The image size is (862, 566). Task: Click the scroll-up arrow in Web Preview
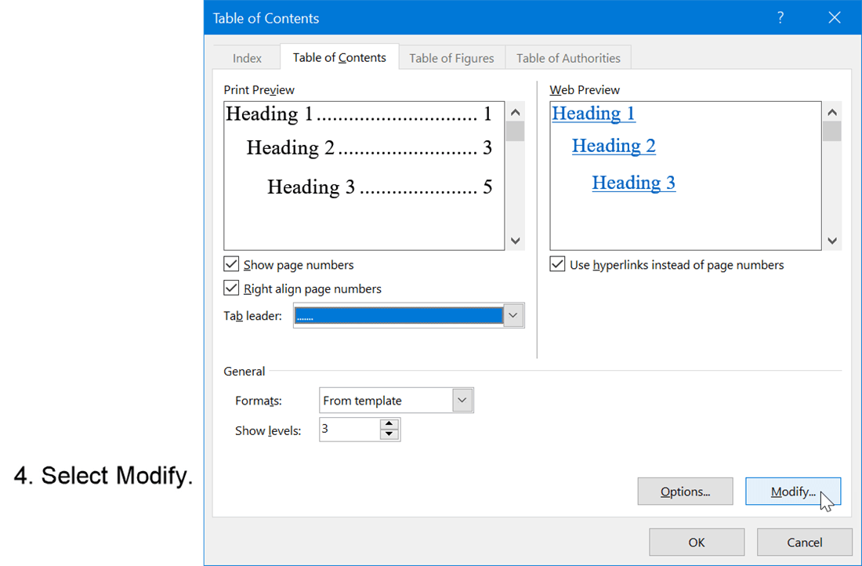coord(831,112)
